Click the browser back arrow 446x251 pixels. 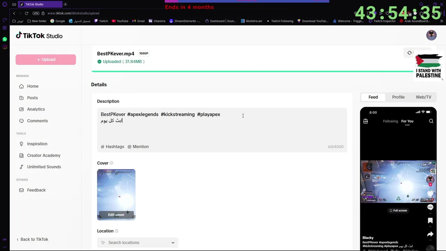click(14, 13)
